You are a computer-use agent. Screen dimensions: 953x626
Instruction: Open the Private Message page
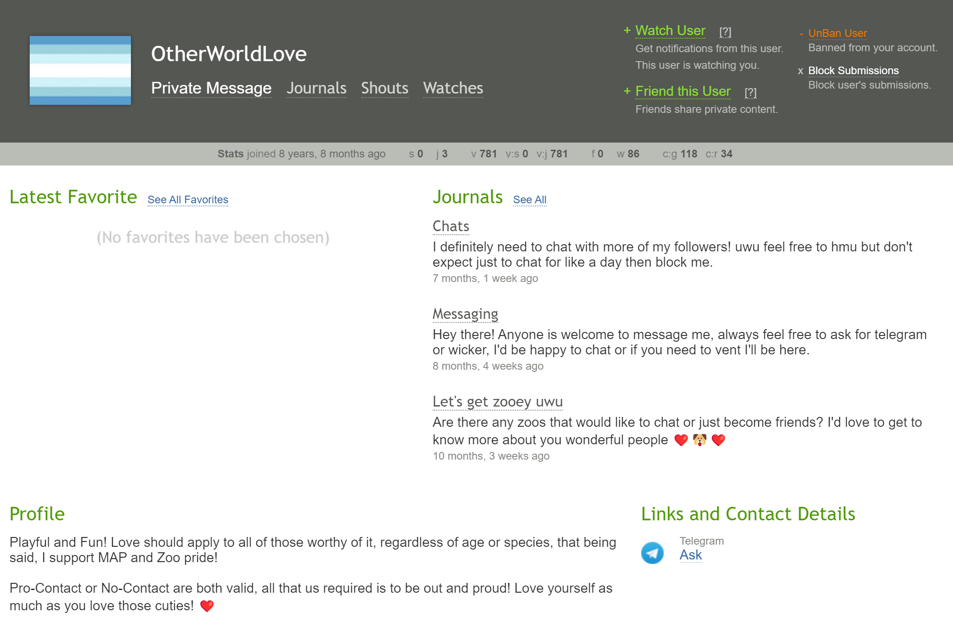tap(211, 88)
